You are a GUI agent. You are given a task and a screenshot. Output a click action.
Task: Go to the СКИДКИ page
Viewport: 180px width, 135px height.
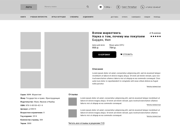tap(147, 17)
